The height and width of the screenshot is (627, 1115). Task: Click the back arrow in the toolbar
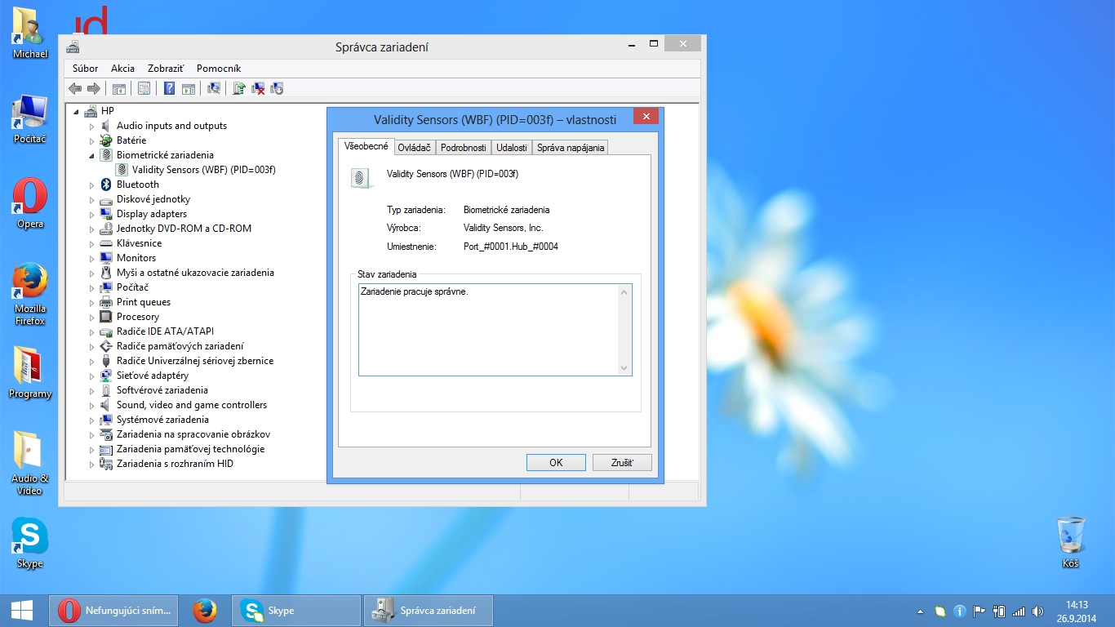(75, 88)
